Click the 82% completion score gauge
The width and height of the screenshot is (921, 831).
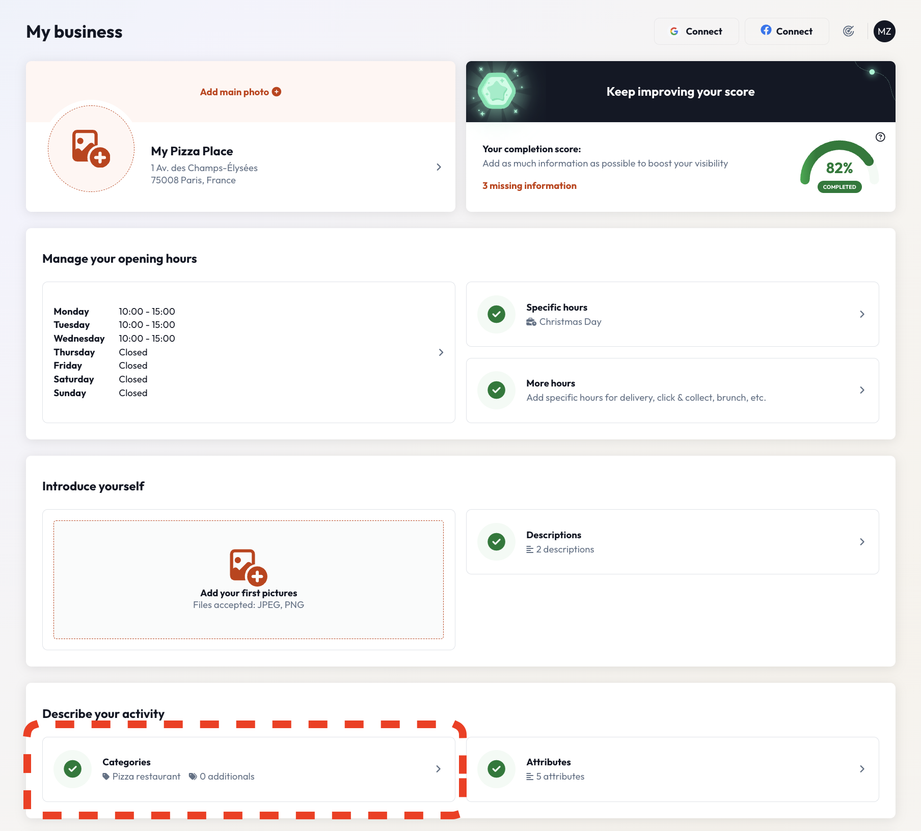click(838, 168)
